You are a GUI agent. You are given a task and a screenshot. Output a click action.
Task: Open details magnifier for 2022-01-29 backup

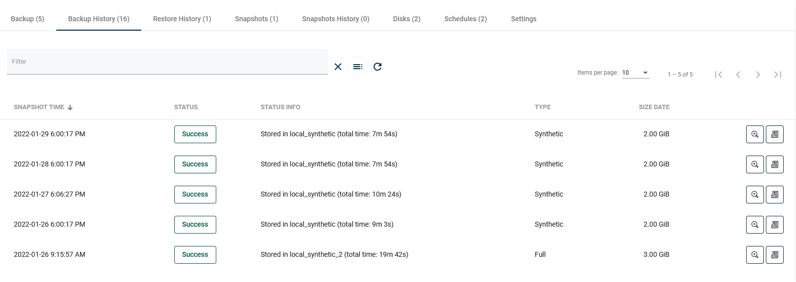point(755,134)
